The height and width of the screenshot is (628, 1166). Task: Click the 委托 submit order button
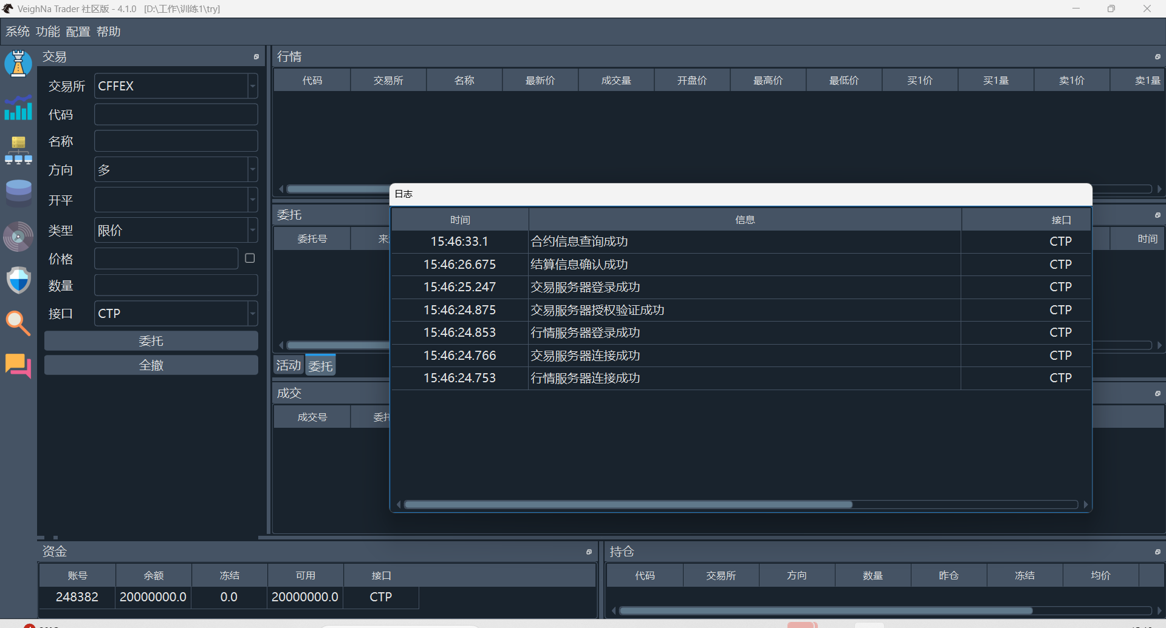(151, 341)
